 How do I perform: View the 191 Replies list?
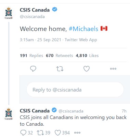click(x=31, y=56)
